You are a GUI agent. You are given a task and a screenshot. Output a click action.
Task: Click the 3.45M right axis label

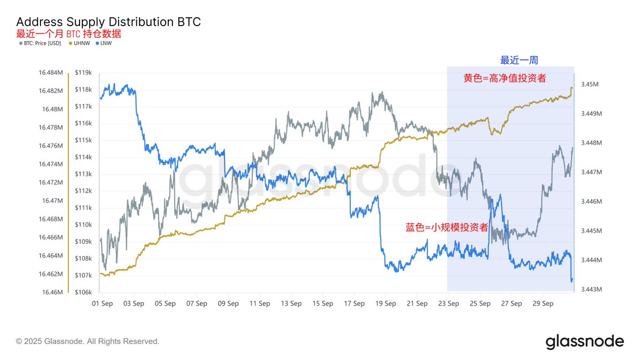589,84
